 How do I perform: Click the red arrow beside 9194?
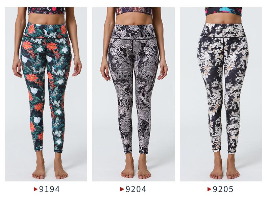[35, 189]
